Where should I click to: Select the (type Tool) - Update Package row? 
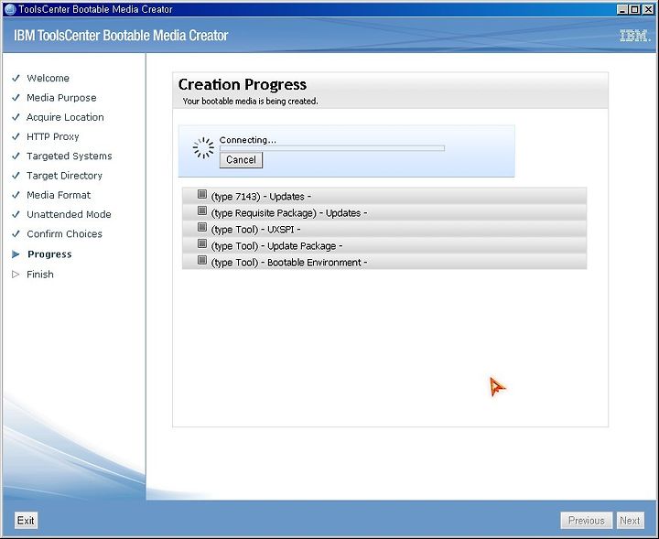[x=384, y=245]
